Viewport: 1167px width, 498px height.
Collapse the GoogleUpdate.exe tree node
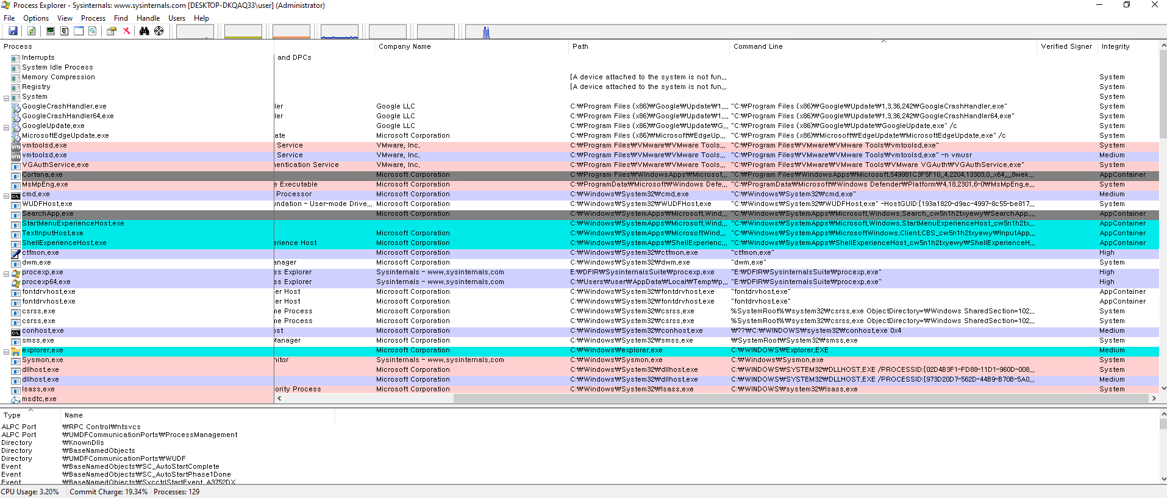(6, 127)
